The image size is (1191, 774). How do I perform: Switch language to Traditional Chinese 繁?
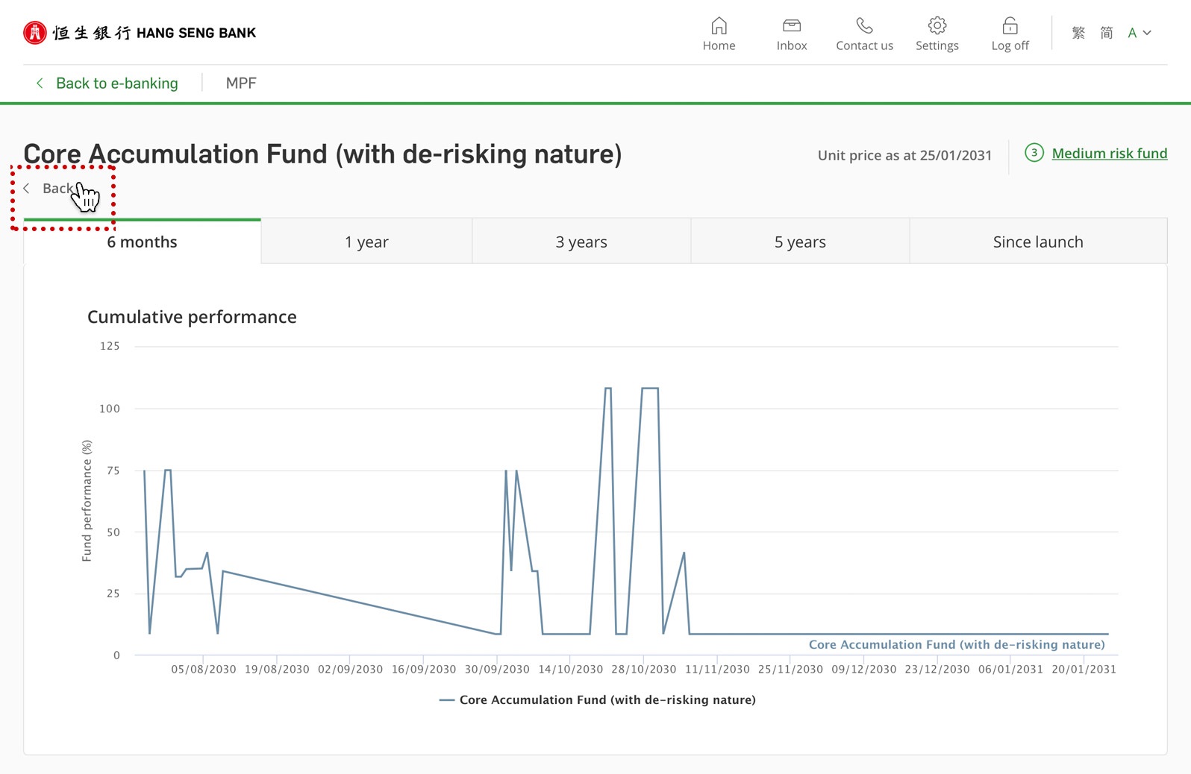pyautogui.click(x=1078, y=33)
